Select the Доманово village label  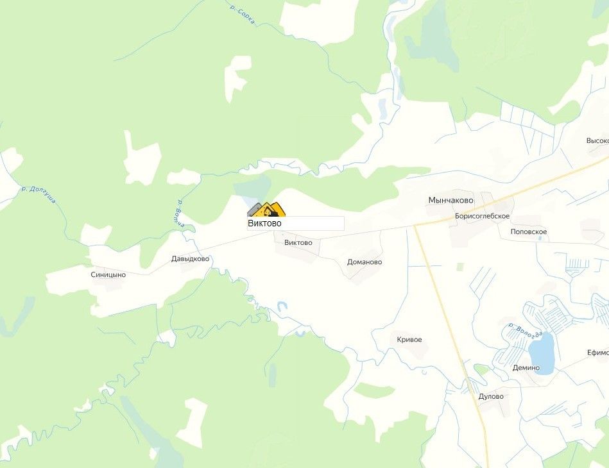[365, 262]
